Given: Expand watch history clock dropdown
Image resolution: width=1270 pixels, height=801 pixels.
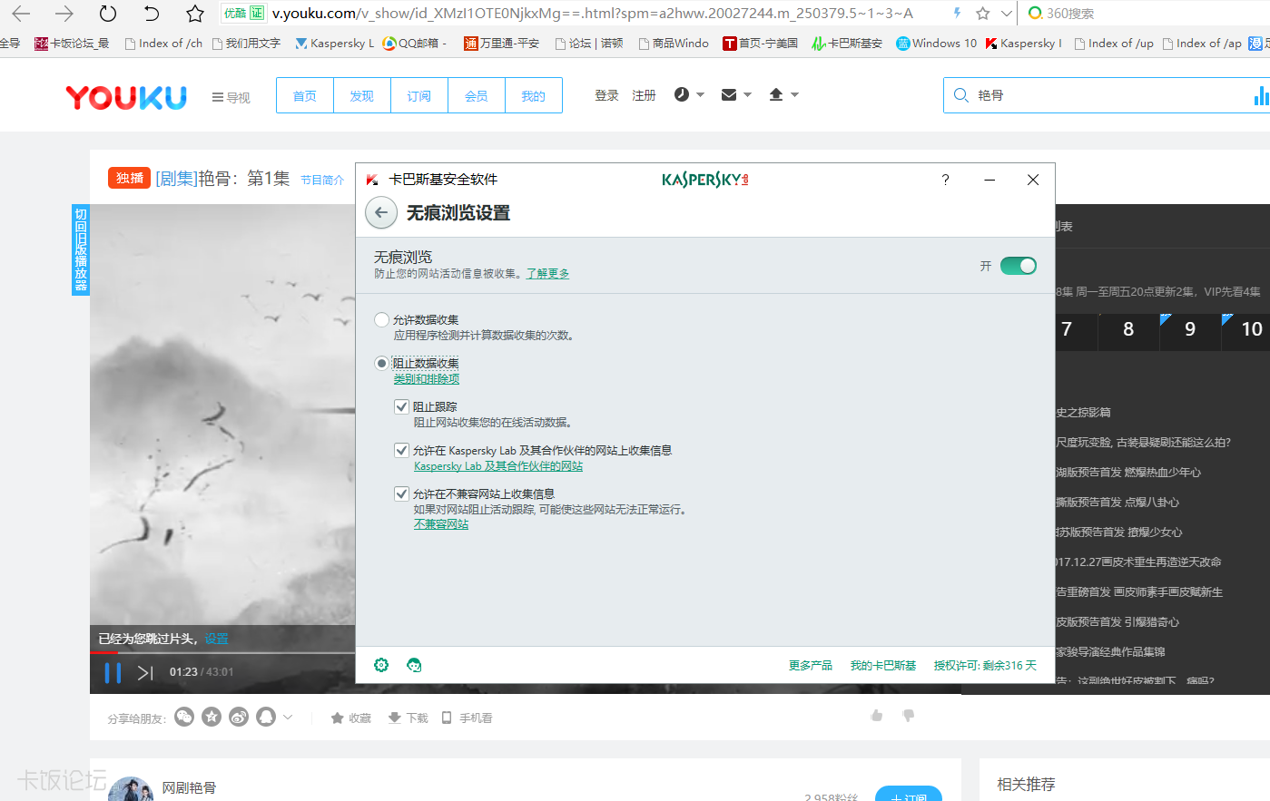Looking at the screenshot, I should [689, 94].
